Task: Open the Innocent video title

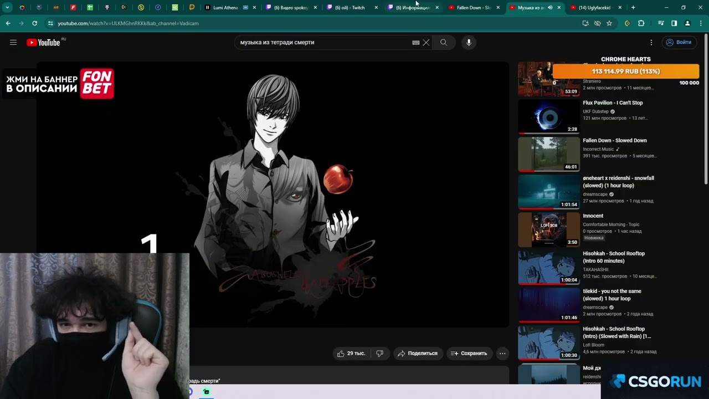Action: 593,216
